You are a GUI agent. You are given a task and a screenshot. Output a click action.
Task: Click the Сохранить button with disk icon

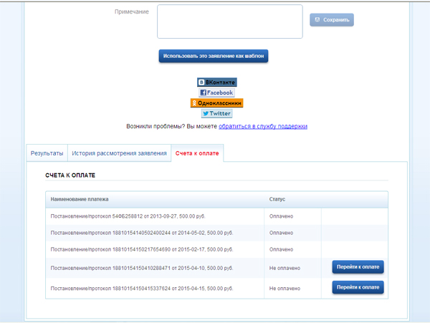[x=332, y=20]
